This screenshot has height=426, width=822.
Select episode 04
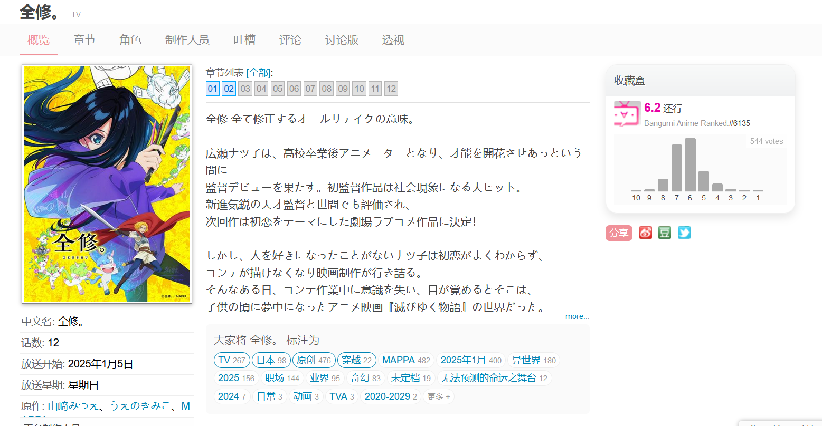click(262, 89)
